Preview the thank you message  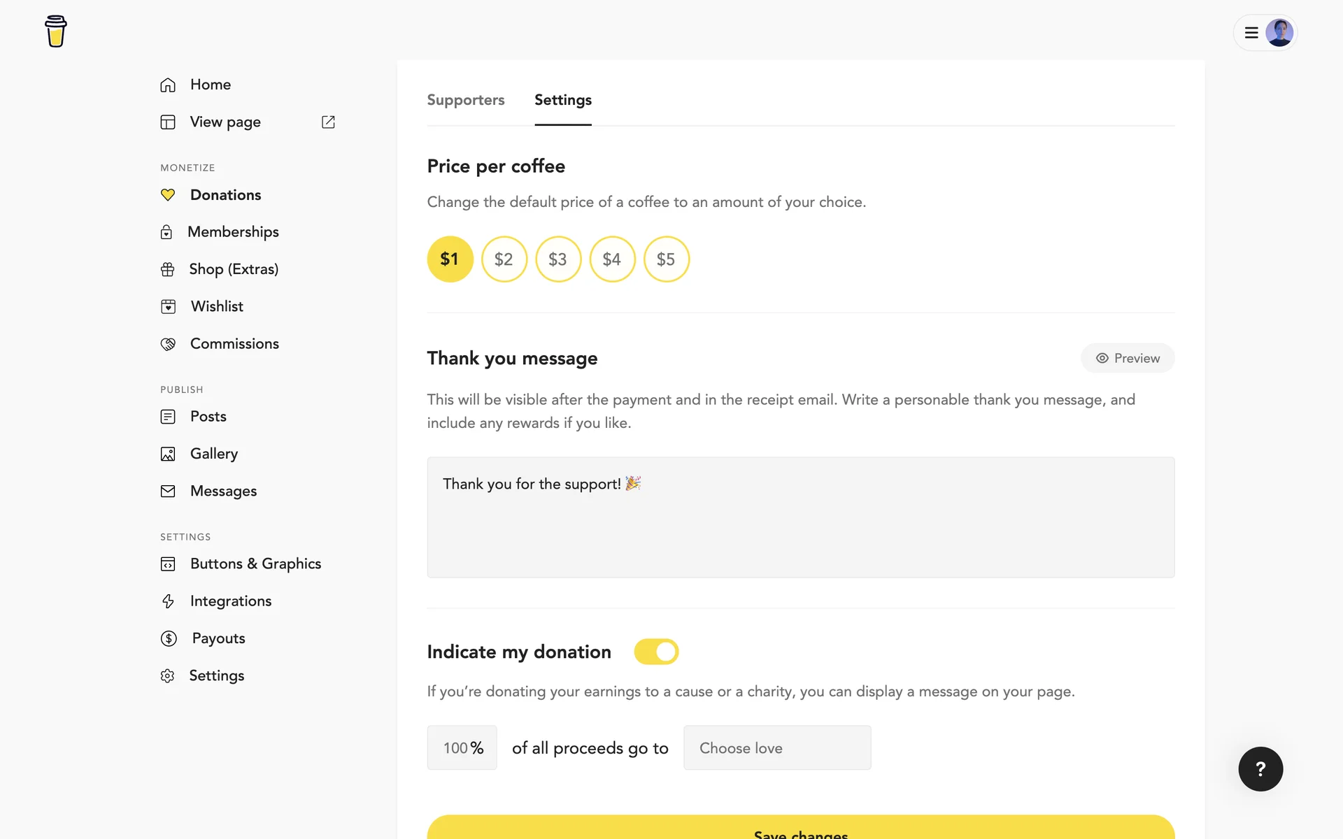point(1127,358)
